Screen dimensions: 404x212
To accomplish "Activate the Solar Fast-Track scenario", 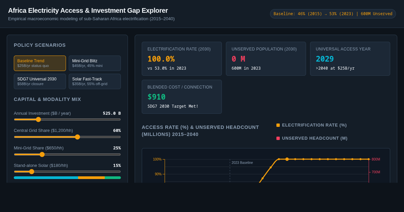I will coord(95,81).
